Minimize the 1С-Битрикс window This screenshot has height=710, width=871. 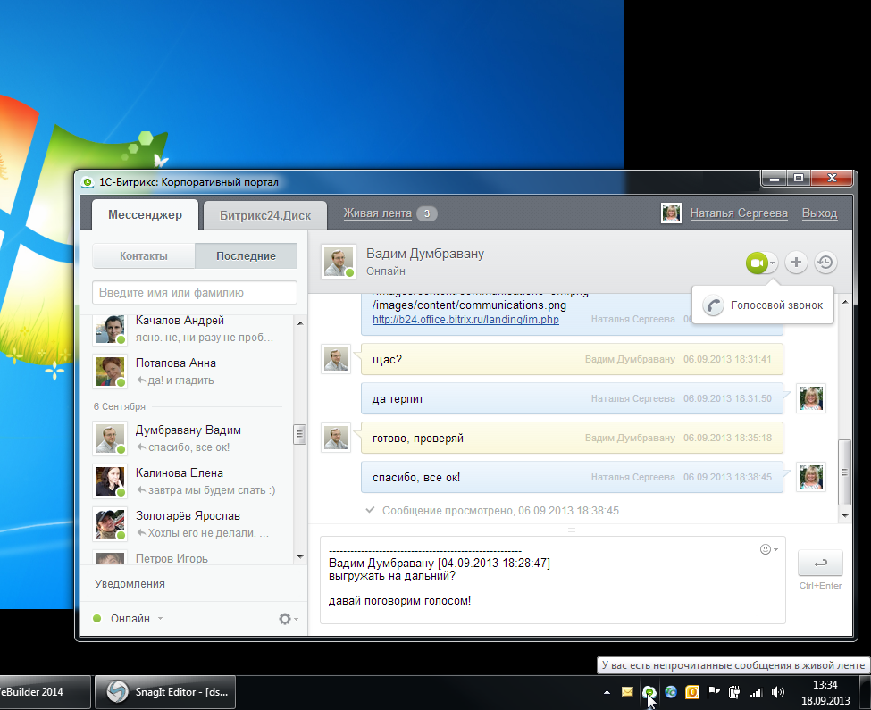coord(775,179)
